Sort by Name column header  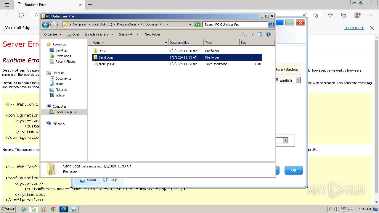tap(127, 43)
